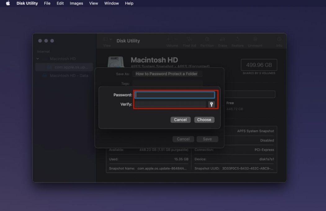
Task: Open the Apple menu
Action: (x=7, y=3)
